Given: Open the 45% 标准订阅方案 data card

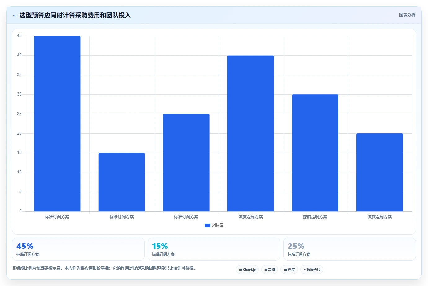Looking at the screenshot, I should pyautogui.click(x=78, y=249).
